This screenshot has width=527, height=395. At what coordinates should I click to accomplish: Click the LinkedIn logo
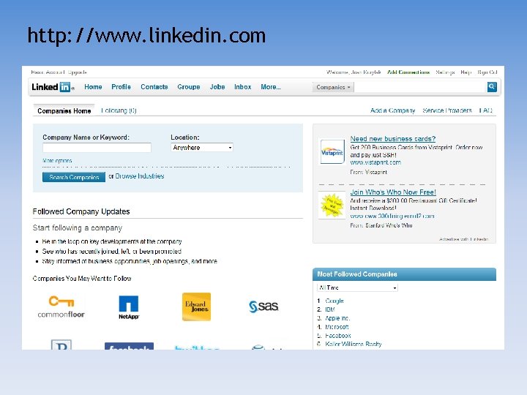click(x=52, y=87)
